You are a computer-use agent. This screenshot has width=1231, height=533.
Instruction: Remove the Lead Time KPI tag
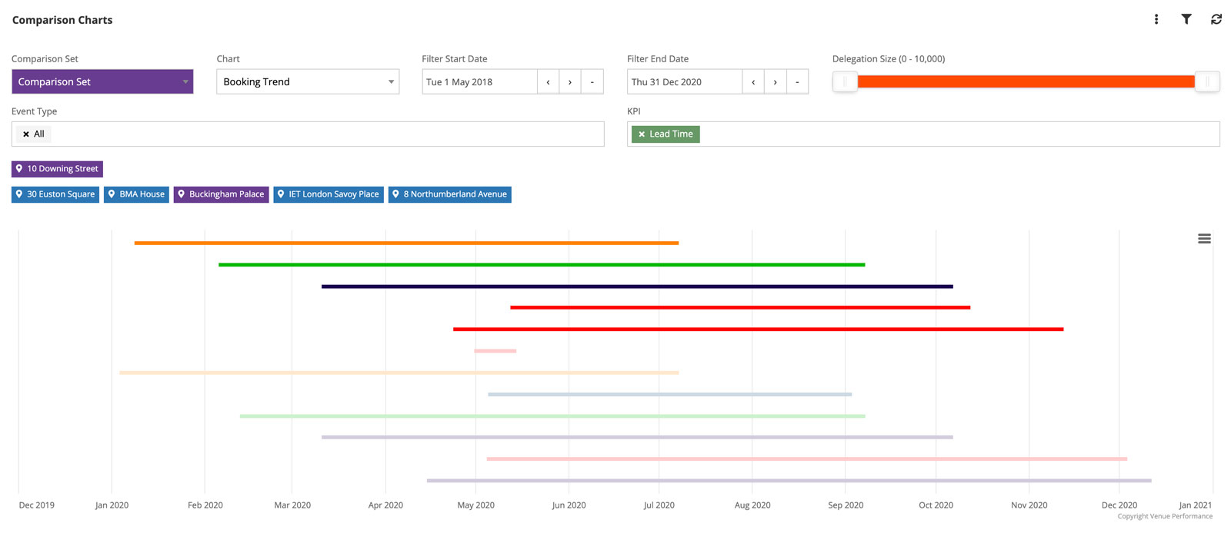pos(642,134)
